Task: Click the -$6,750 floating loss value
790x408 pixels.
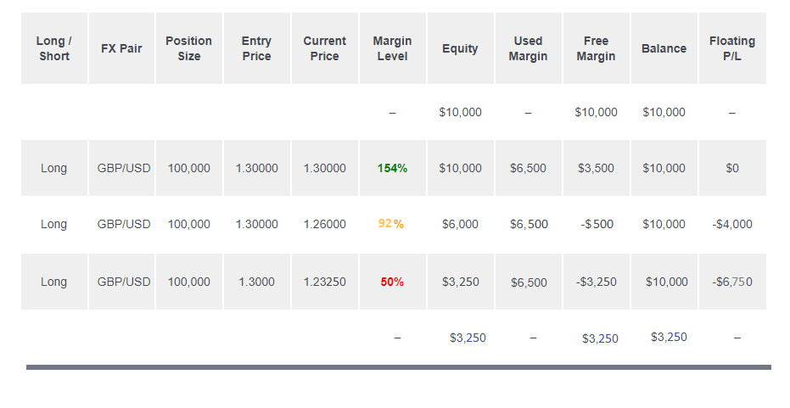Action: tap(732, 282)
